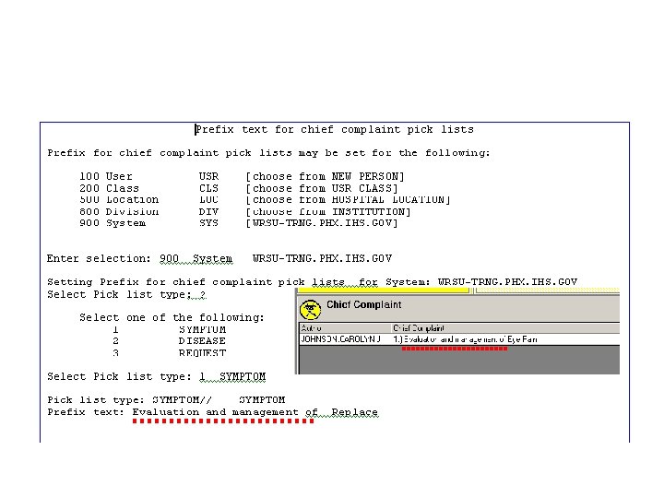Image resolution: width=664 pixels, height=498 pixels.
Task: Click '[choose from INSTITUTION]' text
Action: [328, 211]
